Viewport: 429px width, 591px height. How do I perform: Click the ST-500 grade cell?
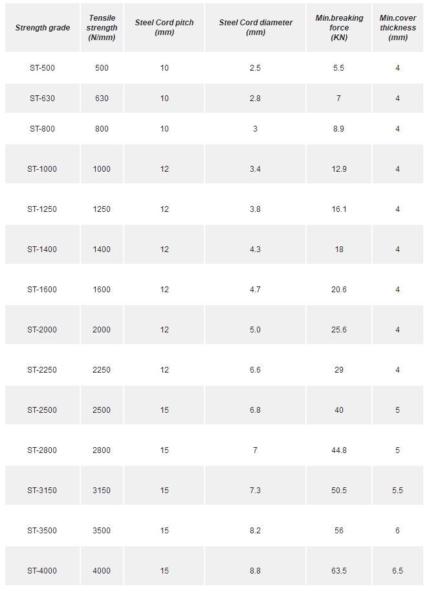pyautogui.click(x=43, y=68)
